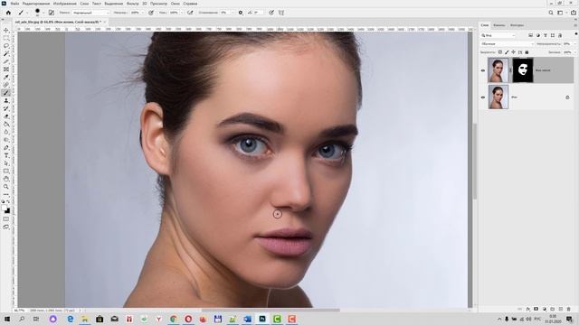Open the brush mode dropdown

[x=90, y=13]
